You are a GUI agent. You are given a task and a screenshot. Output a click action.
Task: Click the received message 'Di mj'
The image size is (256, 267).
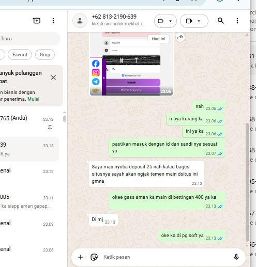103,219
